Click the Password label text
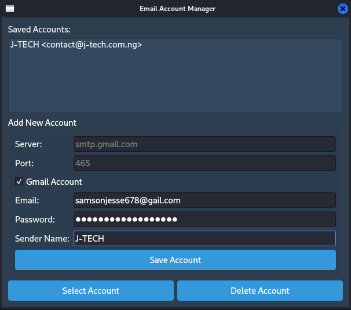The height and width of the screenshot is (310, 351). (x=35, y=220)
